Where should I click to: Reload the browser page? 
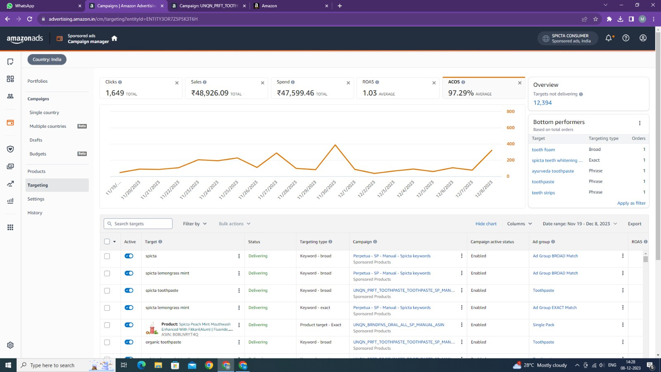click(29, 19)
